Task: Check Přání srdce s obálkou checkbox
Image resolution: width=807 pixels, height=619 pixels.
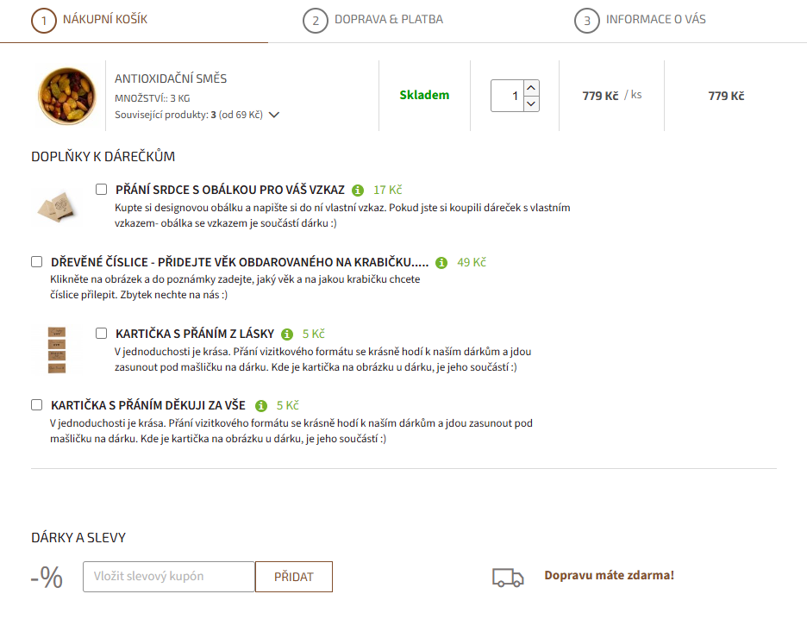Action: point(102,190)
